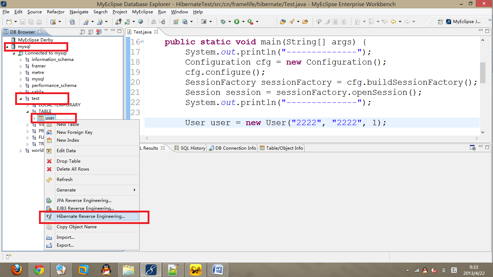The height and width of the screenshot is (277, 493).
Task: Choose Hibernate Reverse Engineering from context menu
Action: coord(91,216)
